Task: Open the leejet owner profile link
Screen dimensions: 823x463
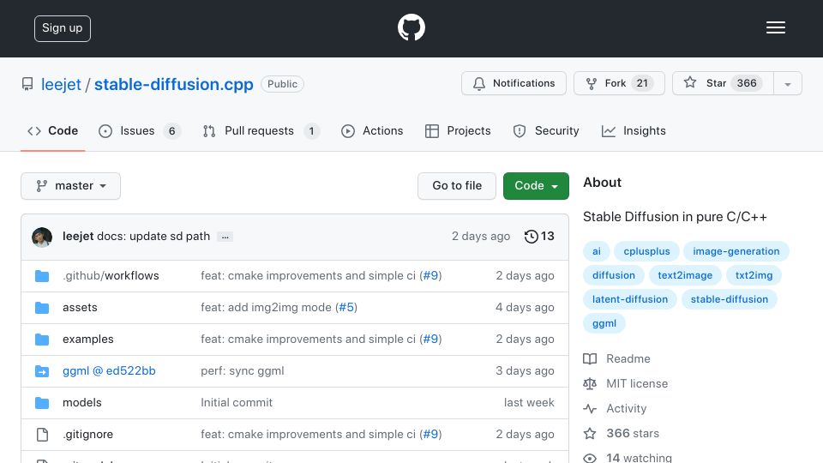Action: point(61,84)
